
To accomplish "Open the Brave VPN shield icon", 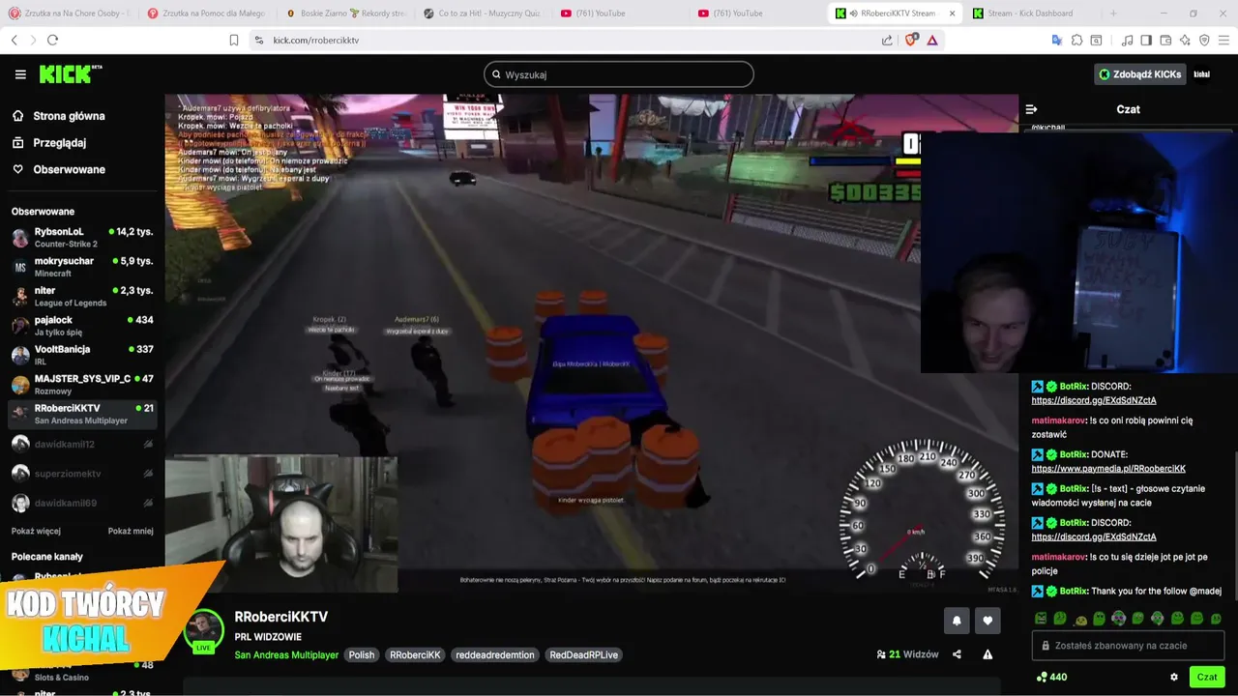I will coord(1204,40).
